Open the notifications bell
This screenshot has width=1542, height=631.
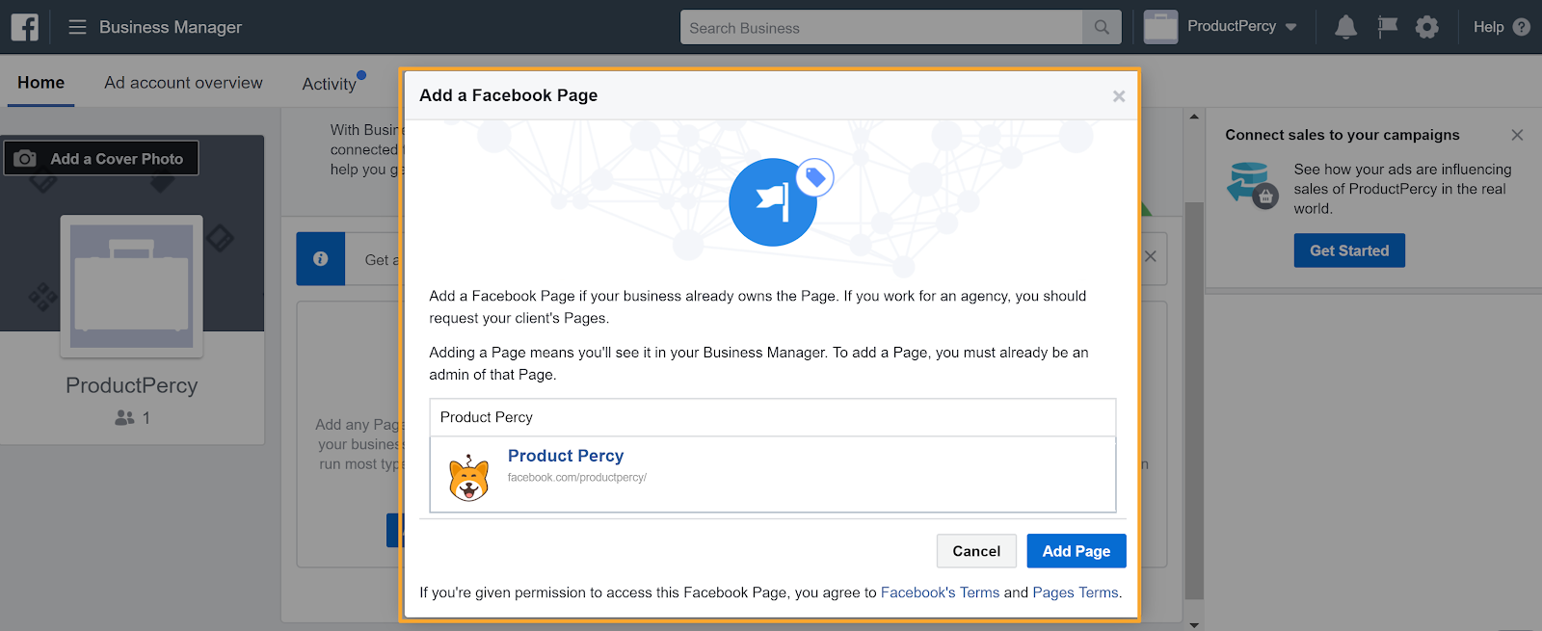pos(1345,27)
